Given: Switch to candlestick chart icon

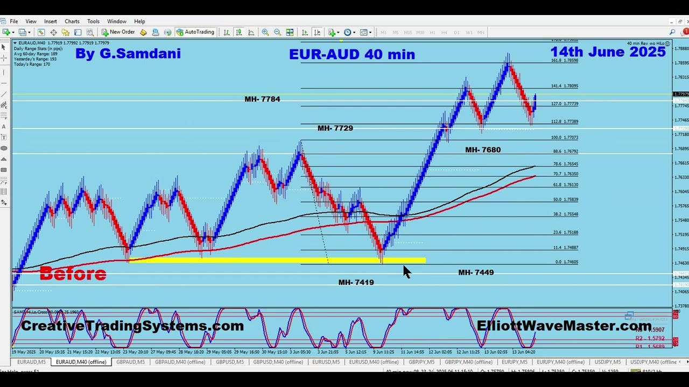Looking at the screenshot, I should tap(239, 32).
